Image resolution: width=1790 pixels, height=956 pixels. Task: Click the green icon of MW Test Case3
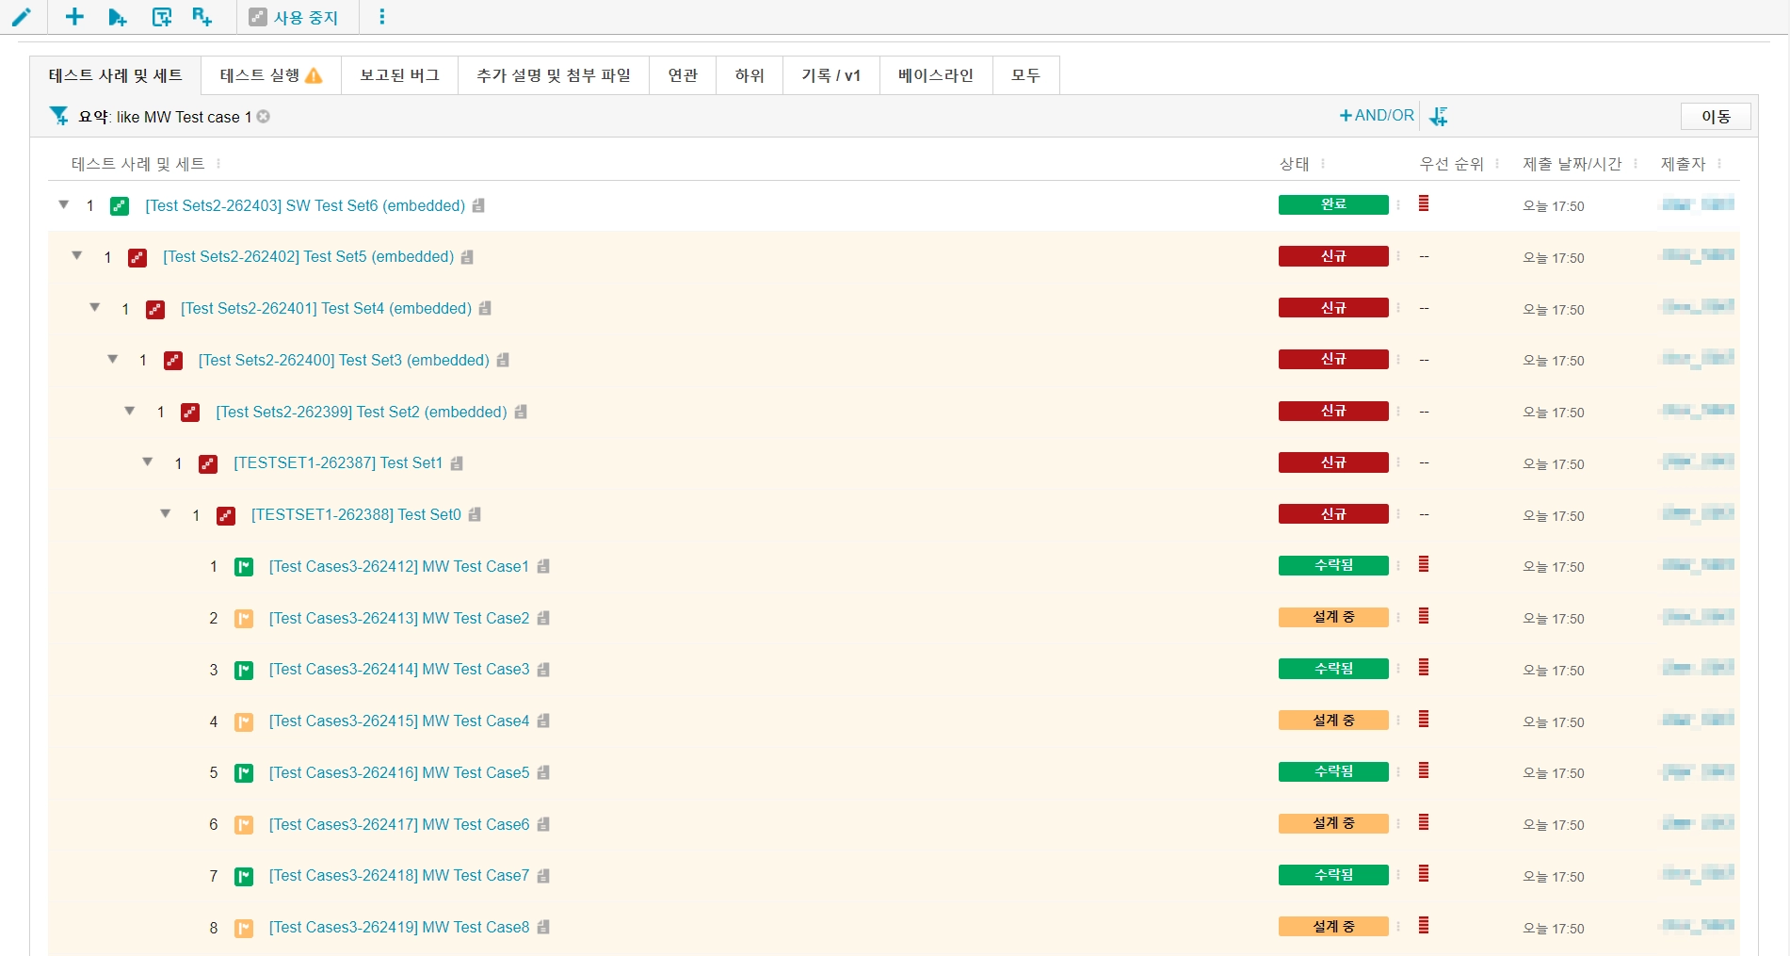tap(244, 670)
